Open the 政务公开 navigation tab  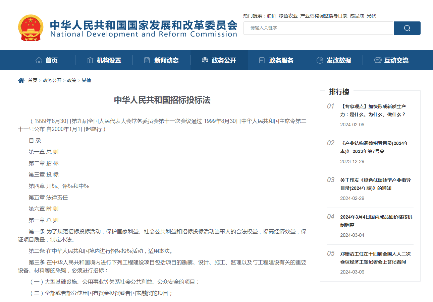(219, 60)
